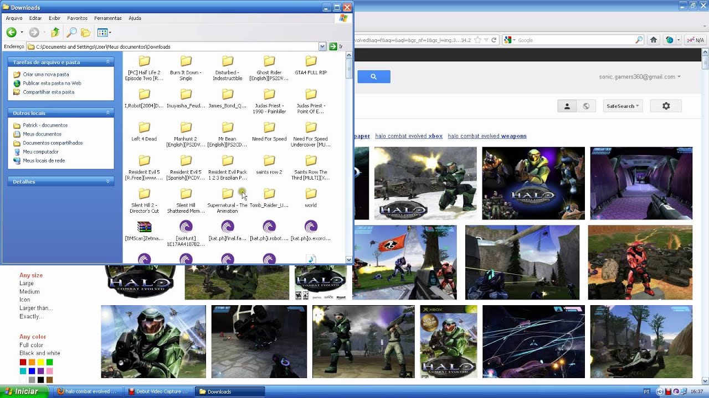Click the Explorer address path field
709x398 pixels.
[x=176, y=47]
